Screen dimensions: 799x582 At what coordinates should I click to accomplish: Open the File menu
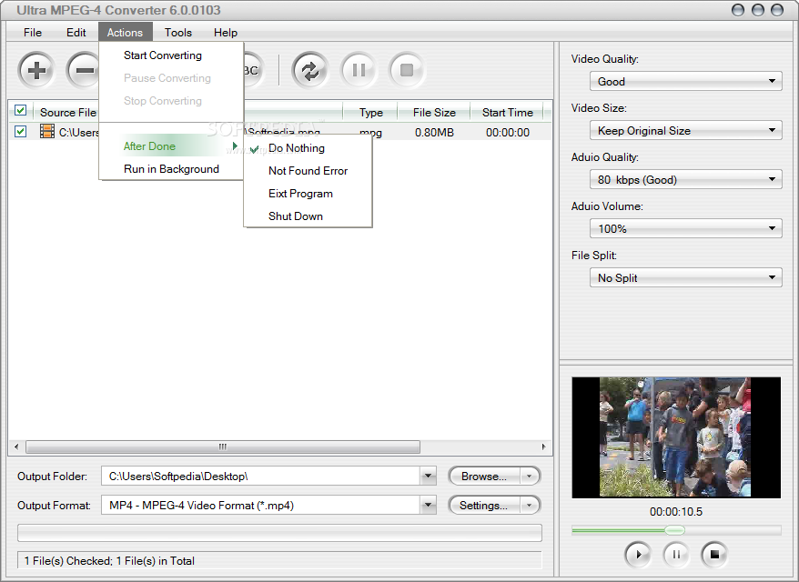33,32
